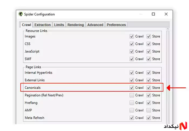Toggle Crawl for External Links
The image size is (189, 131).
(x=132, y=80)
